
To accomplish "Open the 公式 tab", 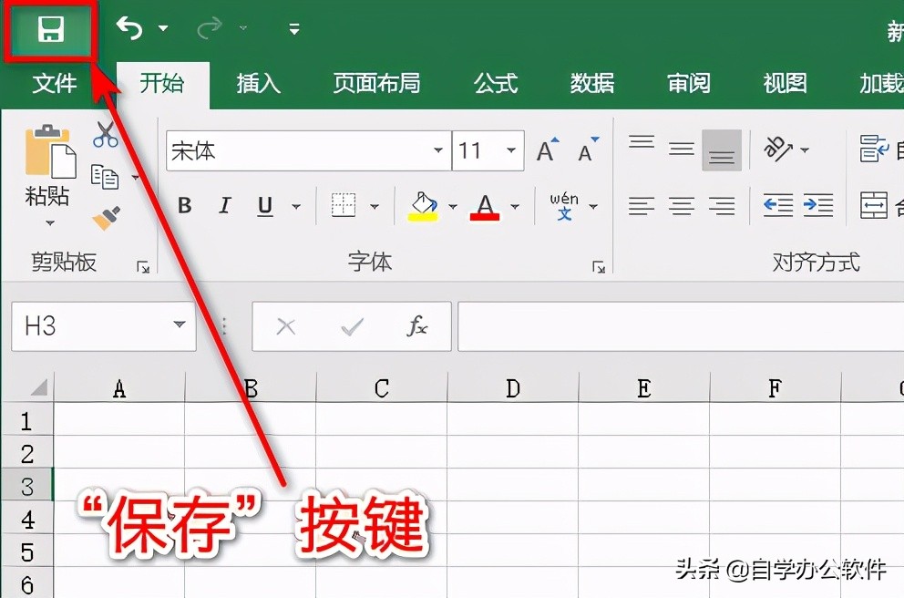I will click(x=496, y=84).
